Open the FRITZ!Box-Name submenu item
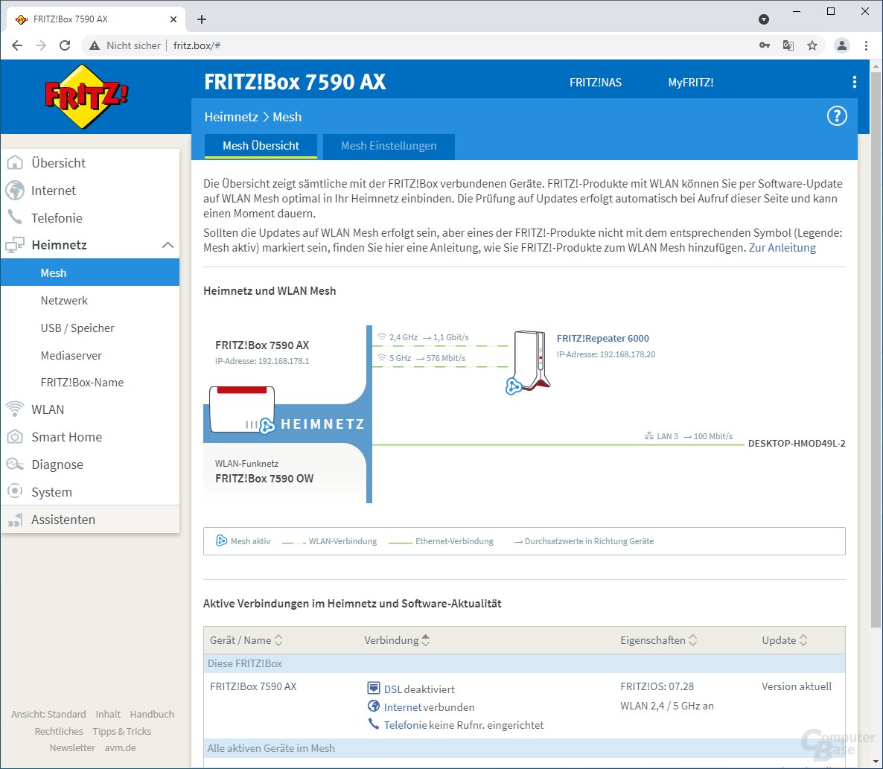The image size is (883, 769). (82, 382)
